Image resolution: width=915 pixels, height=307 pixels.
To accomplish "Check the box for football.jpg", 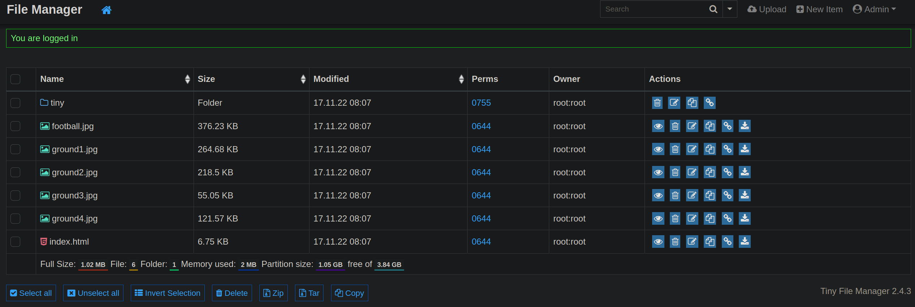I will (16, 126).
